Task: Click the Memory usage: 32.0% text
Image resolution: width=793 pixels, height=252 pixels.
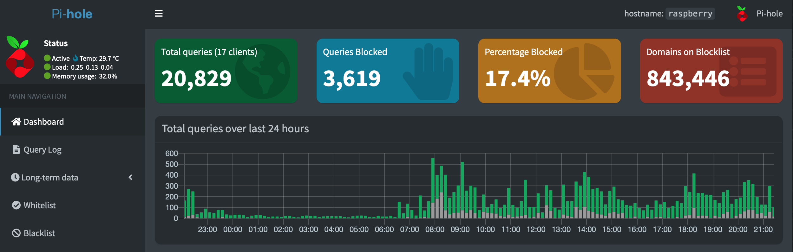Action: coord(85,76)
